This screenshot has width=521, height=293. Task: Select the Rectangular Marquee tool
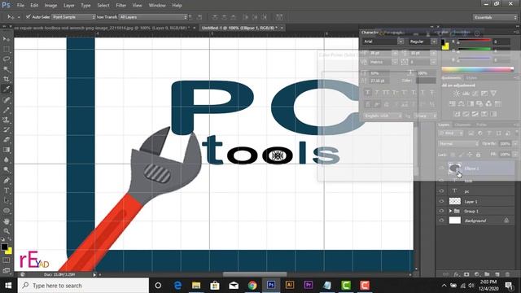tap(7, 49)
